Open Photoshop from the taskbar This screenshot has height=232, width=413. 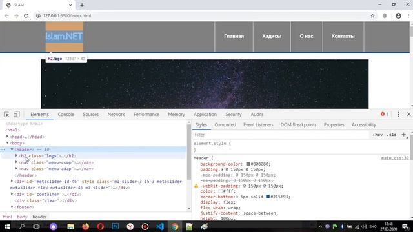116,226
